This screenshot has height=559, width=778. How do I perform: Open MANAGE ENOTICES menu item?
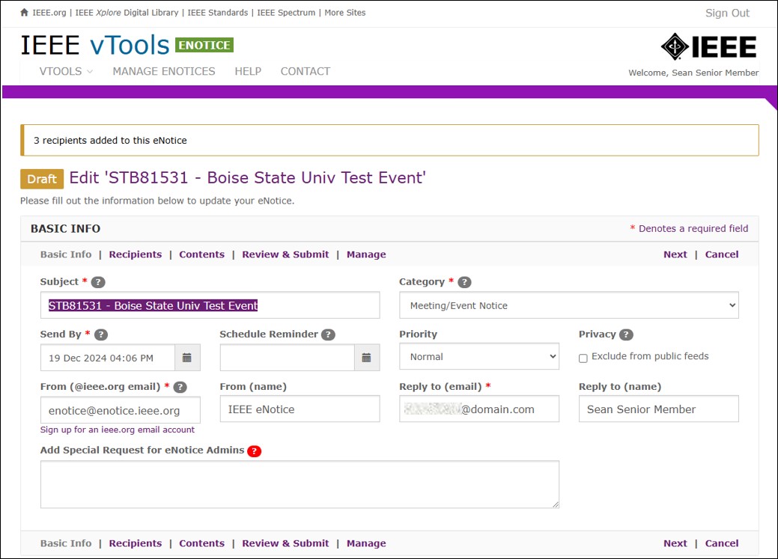click(x=164, y=71)
